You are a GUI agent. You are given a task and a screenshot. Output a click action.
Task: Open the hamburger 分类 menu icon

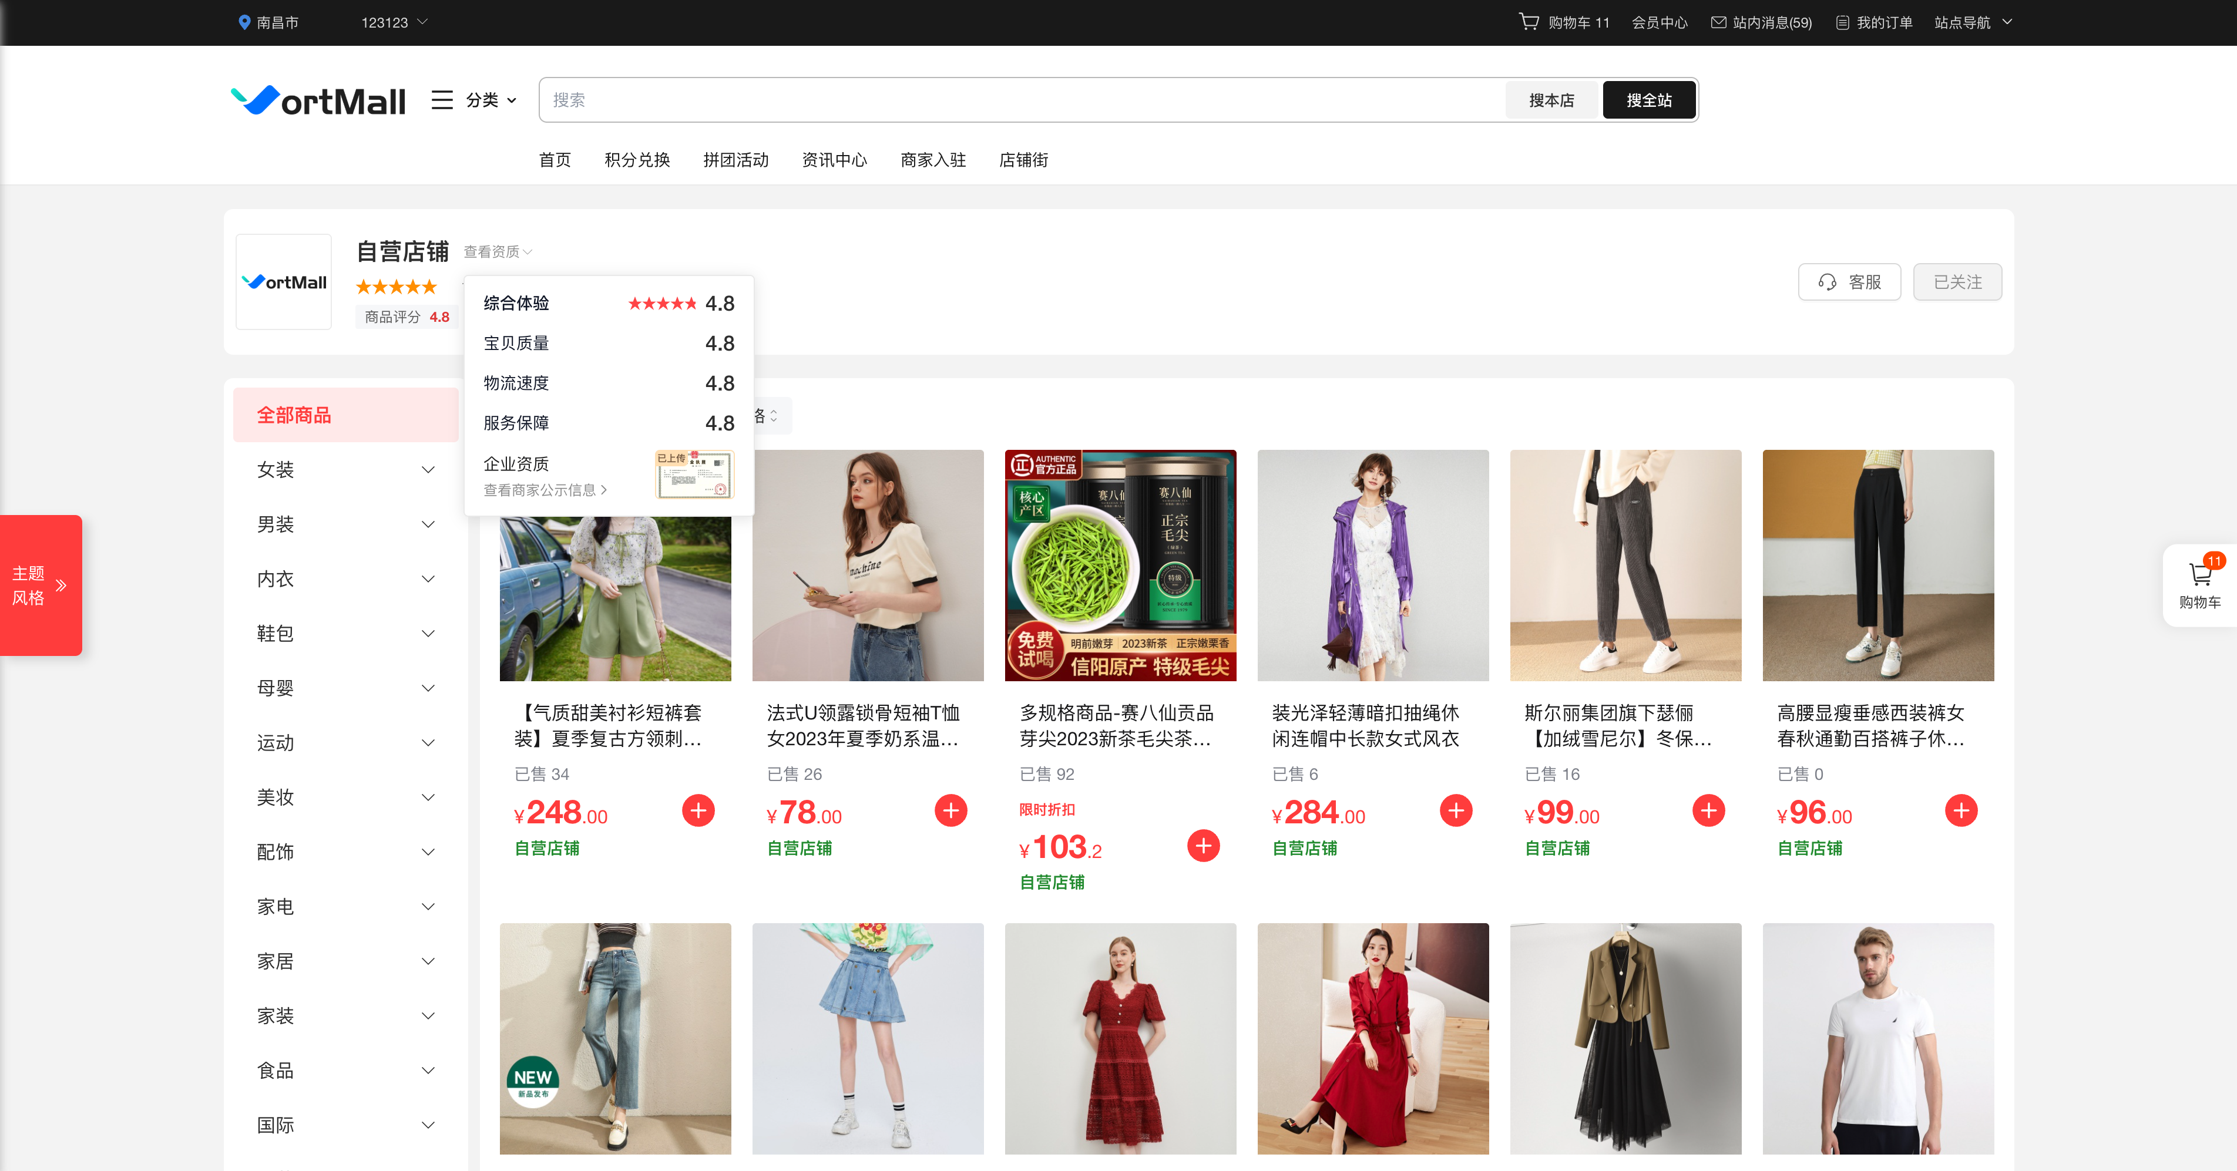442,100
